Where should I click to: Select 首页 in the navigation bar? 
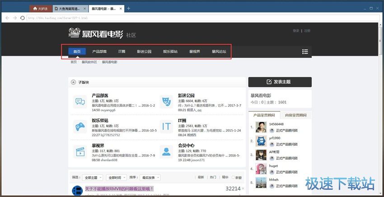(77, 51)
